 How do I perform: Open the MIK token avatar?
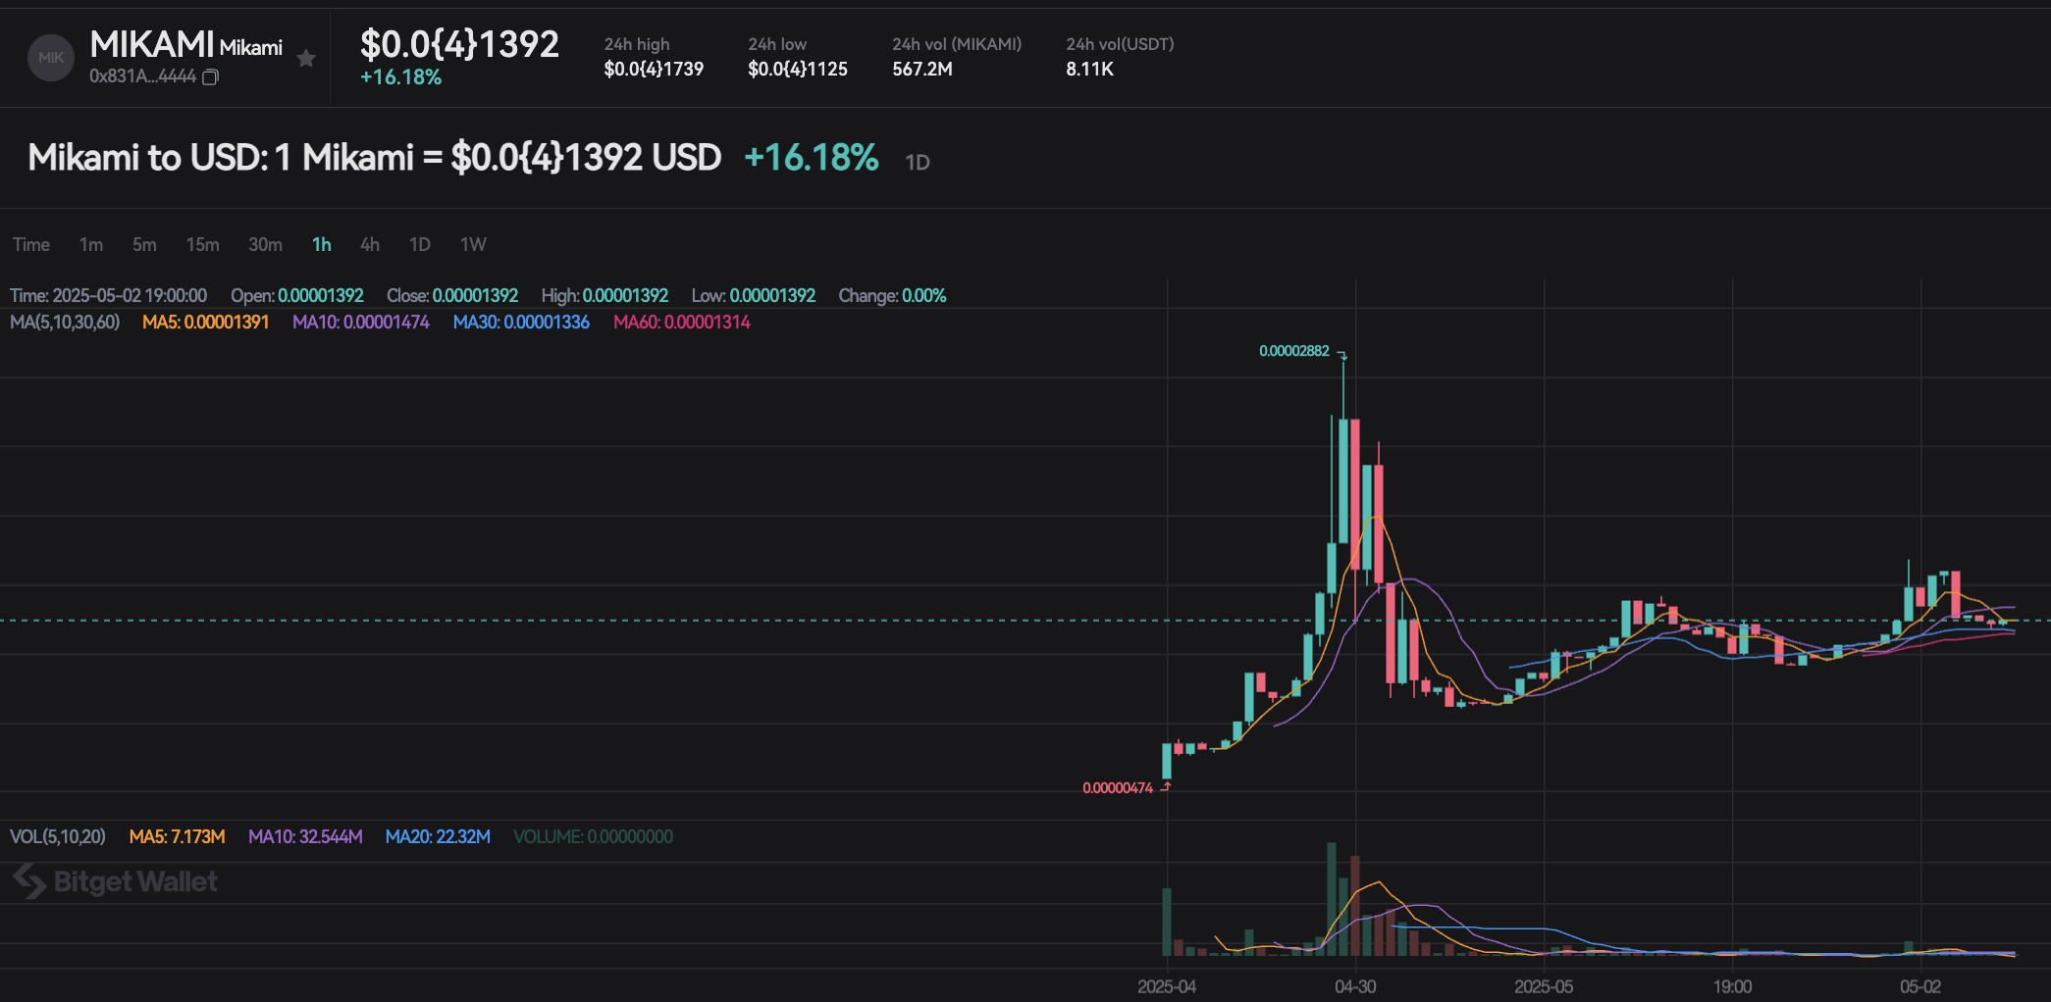click(51, 58)
